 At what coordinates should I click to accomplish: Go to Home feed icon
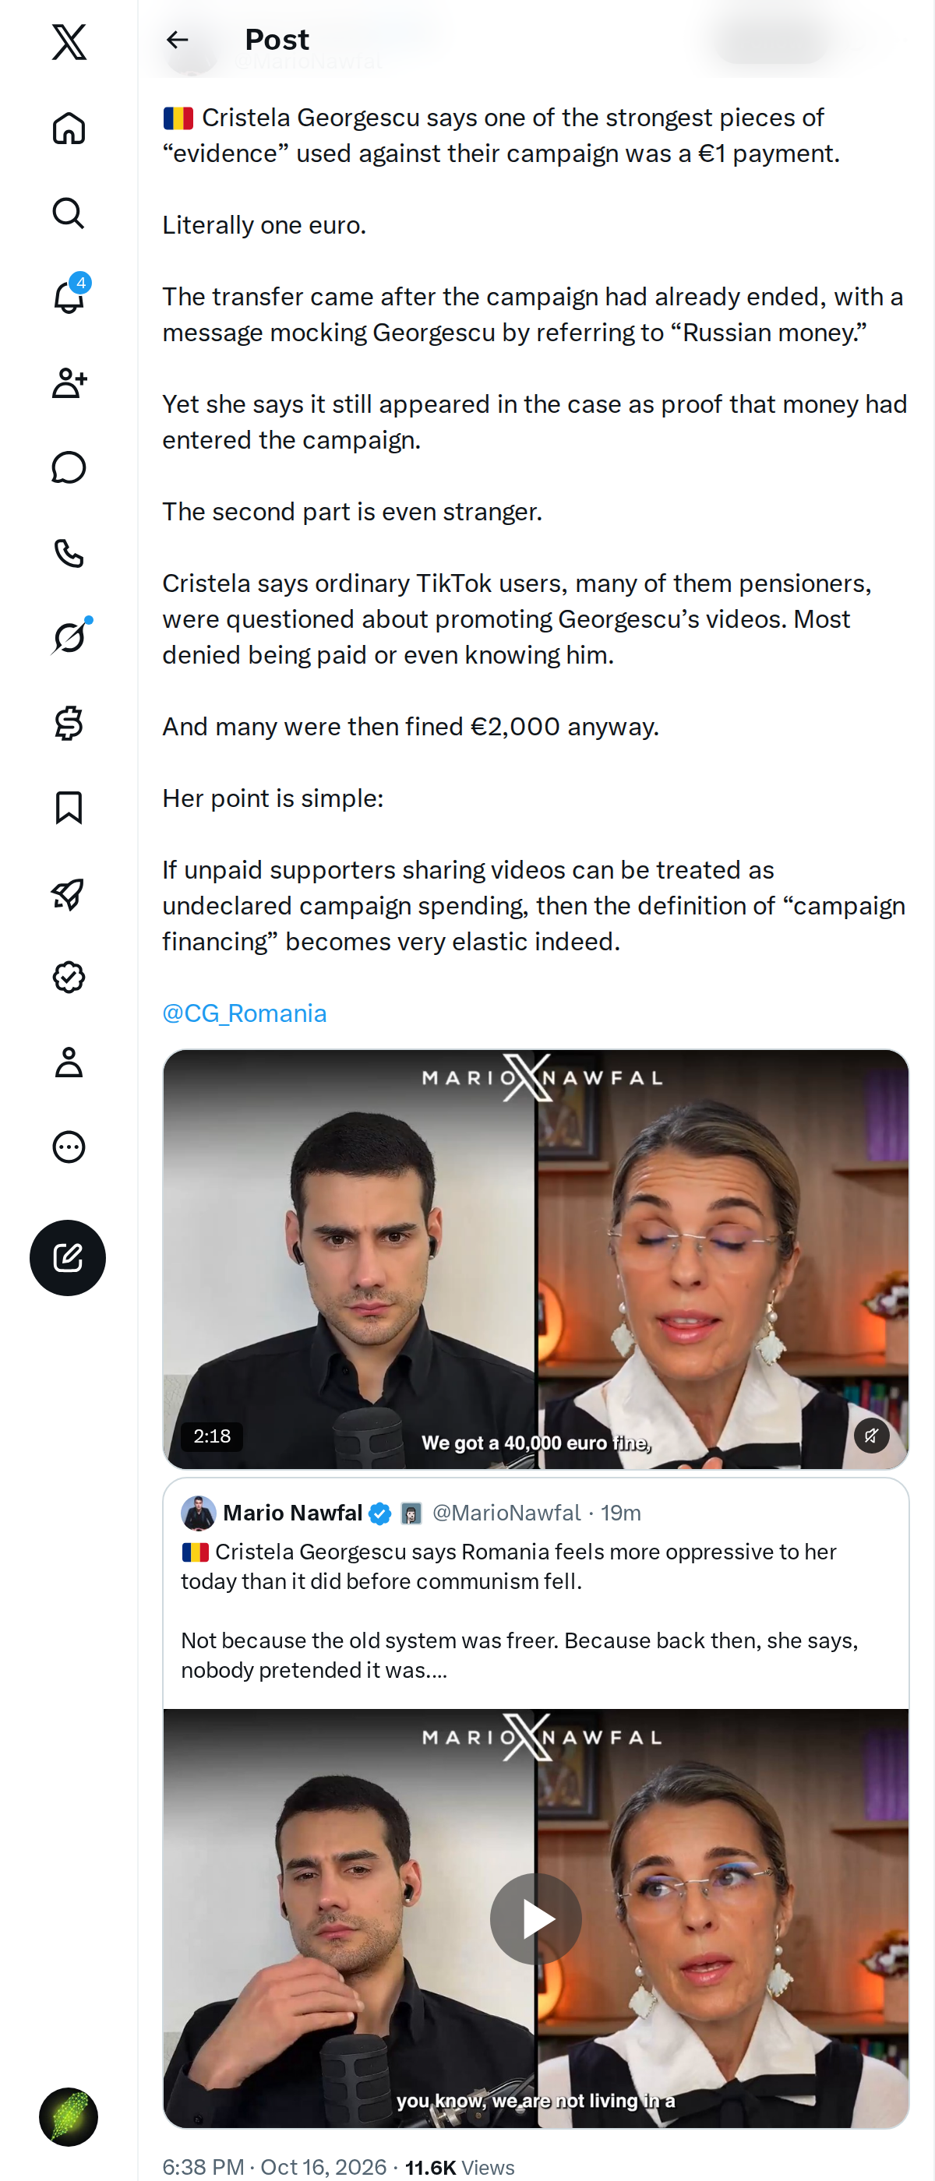tap(69, 128)
